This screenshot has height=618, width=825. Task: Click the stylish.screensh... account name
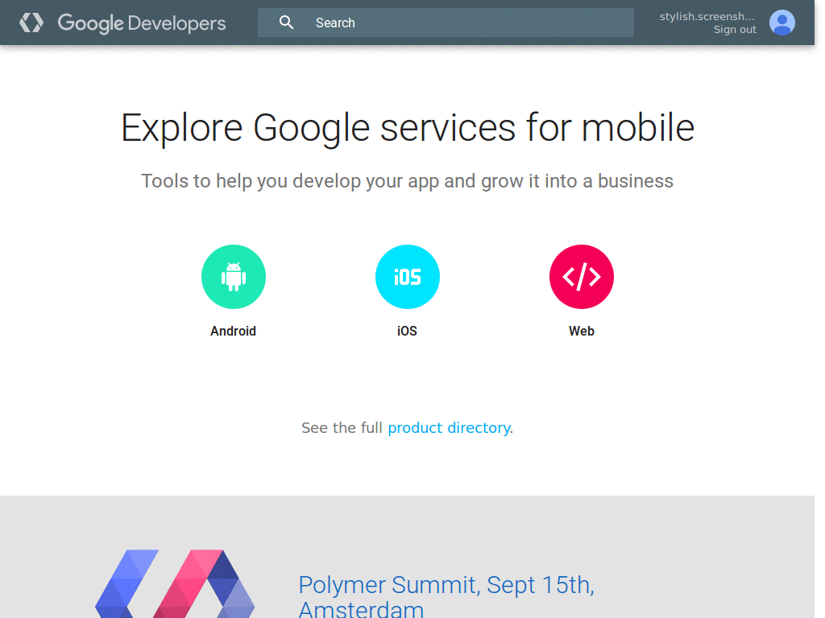pyautogui.click(x=707, y=16)
